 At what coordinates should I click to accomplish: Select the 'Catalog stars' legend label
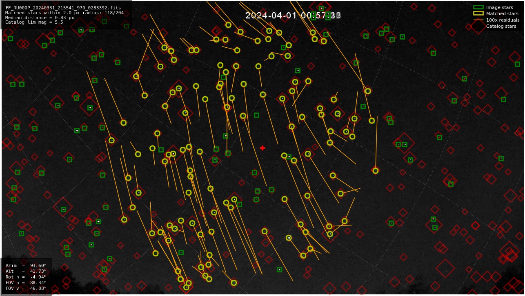tap(501, 26)
